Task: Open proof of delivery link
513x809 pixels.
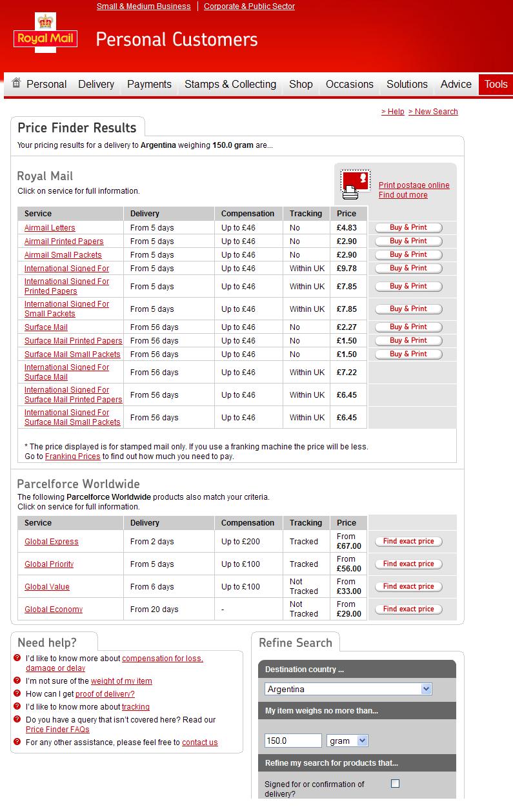Action: [105, 693]
